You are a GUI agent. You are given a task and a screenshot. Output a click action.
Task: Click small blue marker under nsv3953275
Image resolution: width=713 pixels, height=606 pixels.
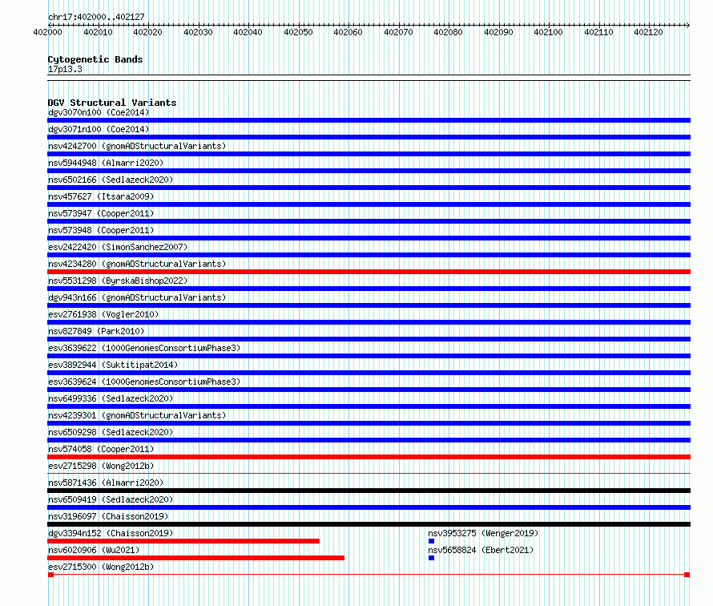[432, 541]
